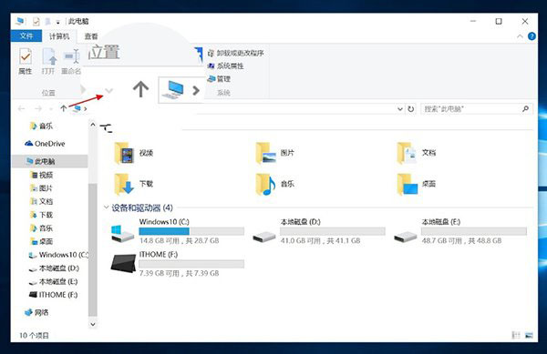Open the 文件 ribbon tab
The image size is (547, 354).
click(26, 35)
